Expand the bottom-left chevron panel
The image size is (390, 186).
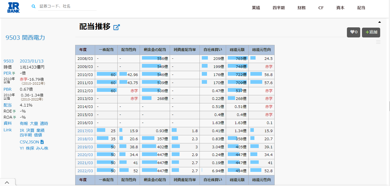[x=7, y=182]
